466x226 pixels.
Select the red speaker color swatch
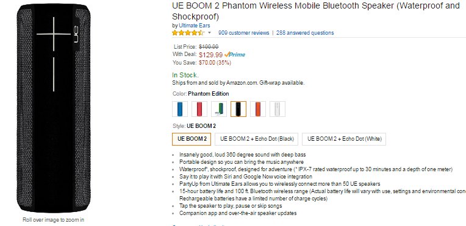(199, 109)
